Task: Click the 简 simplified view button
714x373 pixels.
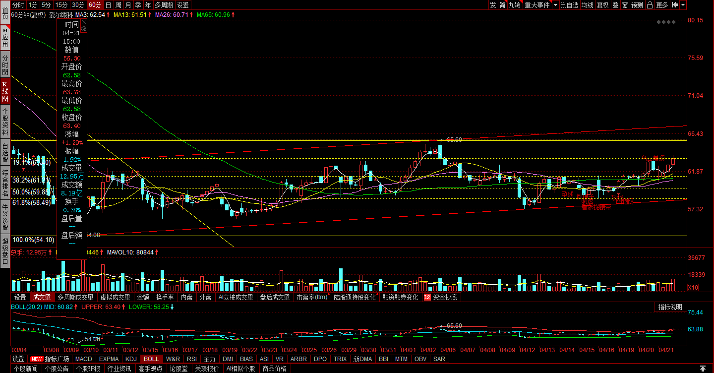Action: click(x=502, y=5)
